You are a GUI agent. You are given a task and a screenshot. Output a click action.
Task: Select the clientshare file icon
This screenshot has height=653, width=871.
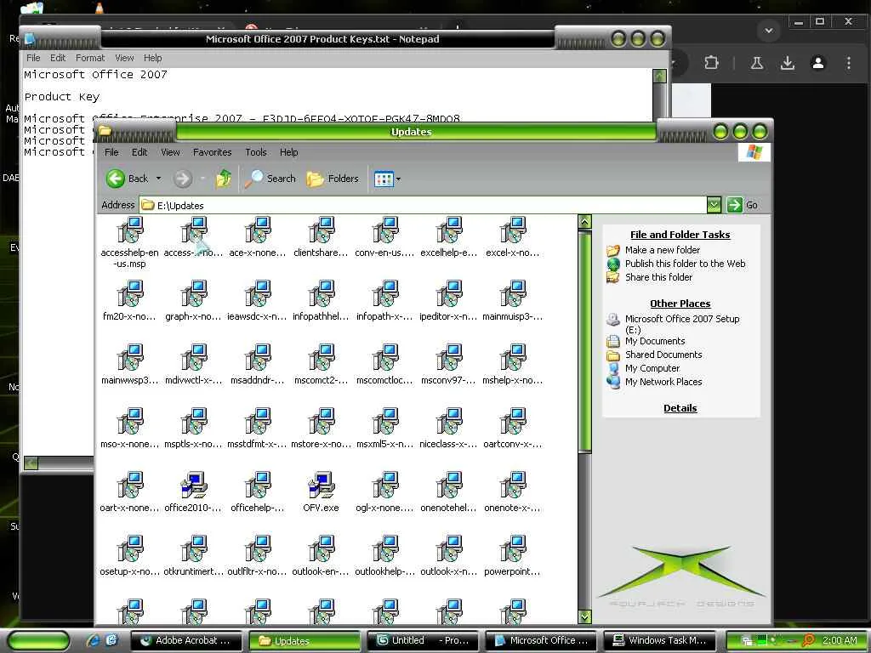(322, 230)
